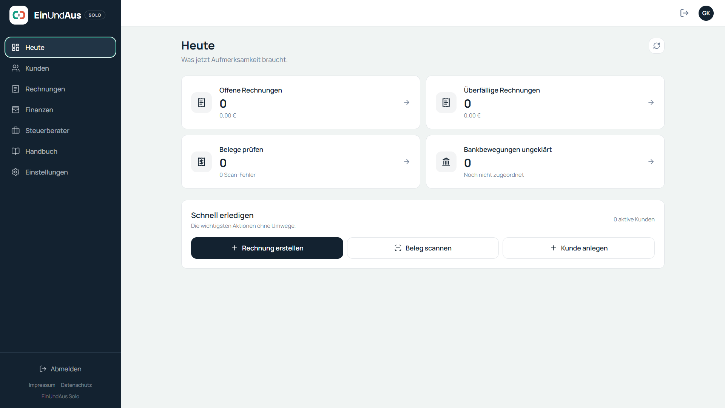Open the Impressum link
725x408 pixels.
click(42, 385)
